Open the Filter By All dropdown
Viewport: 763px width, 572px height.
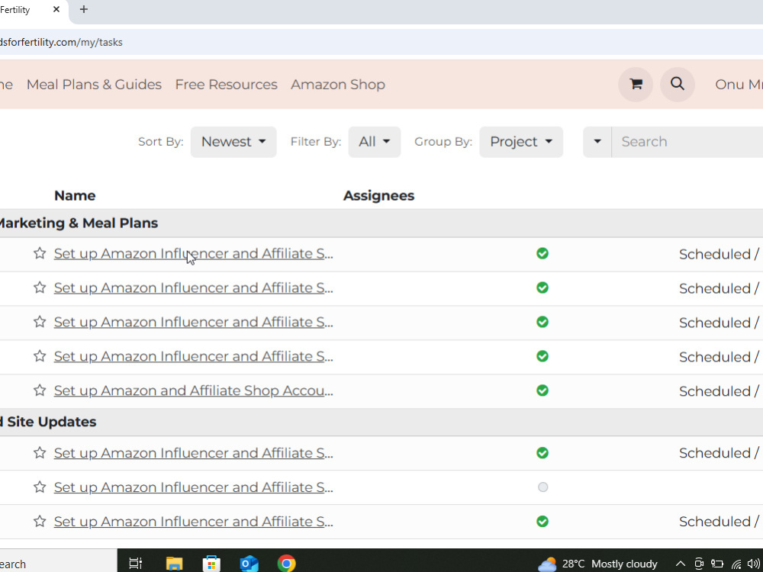[x=374, y=142]
